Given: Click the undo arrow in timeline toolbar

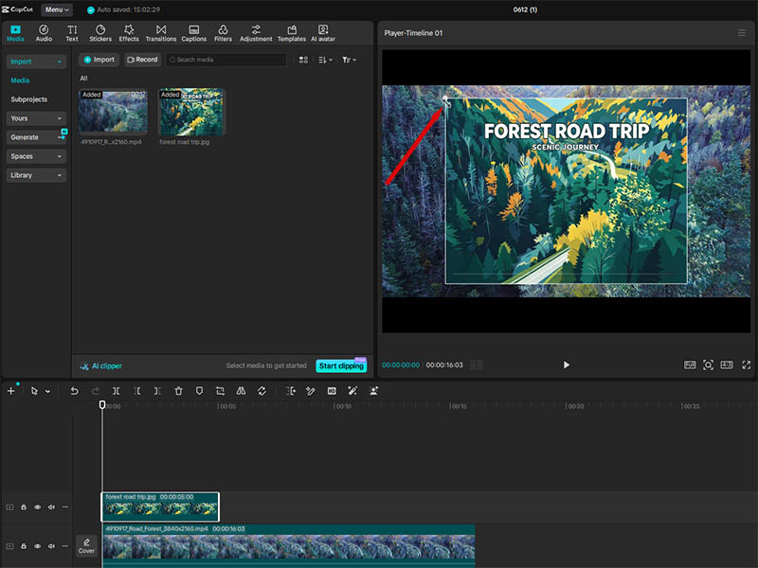Looking at the screenshot, I should click(74, 391).
